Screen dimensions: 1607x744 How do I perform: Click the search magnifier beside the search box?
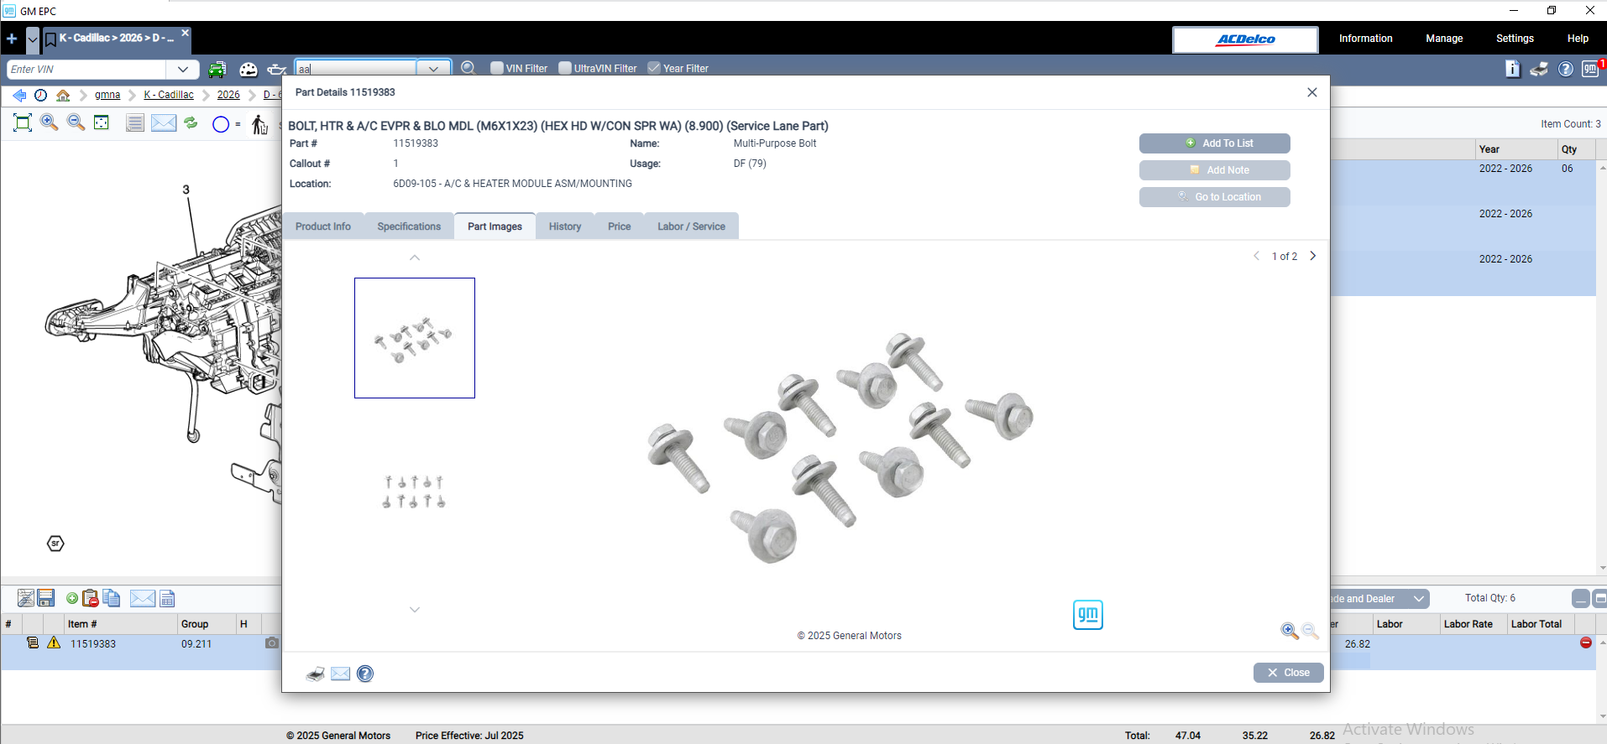pyautogui.click(x=468, y=68)
